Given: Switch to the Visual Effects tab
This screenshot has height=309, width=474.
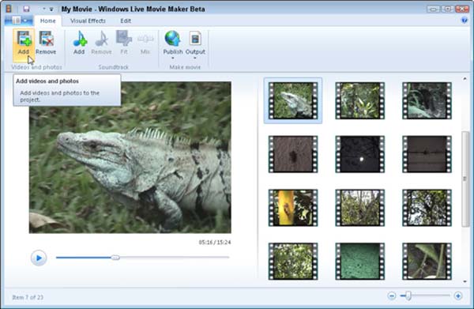Looking at the screenshot, I should pyautogui.click(x=88, y=21).
